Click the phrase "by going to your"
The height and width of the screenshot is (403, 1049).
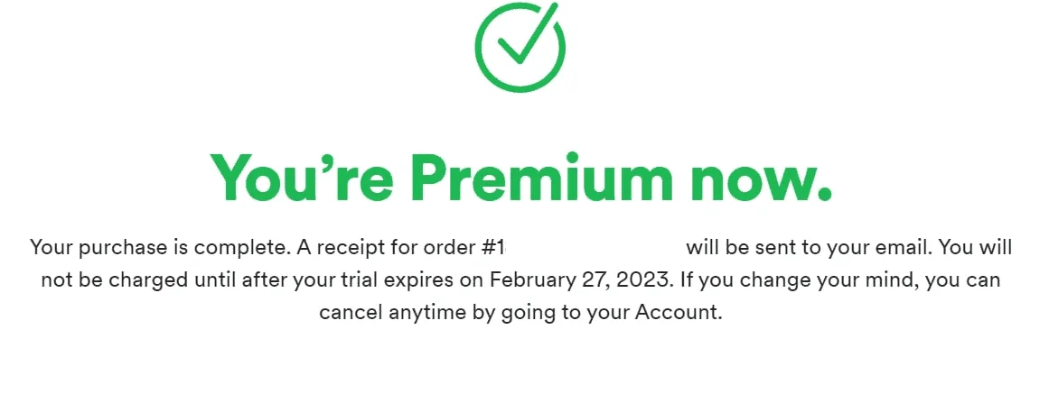point(550,312)
